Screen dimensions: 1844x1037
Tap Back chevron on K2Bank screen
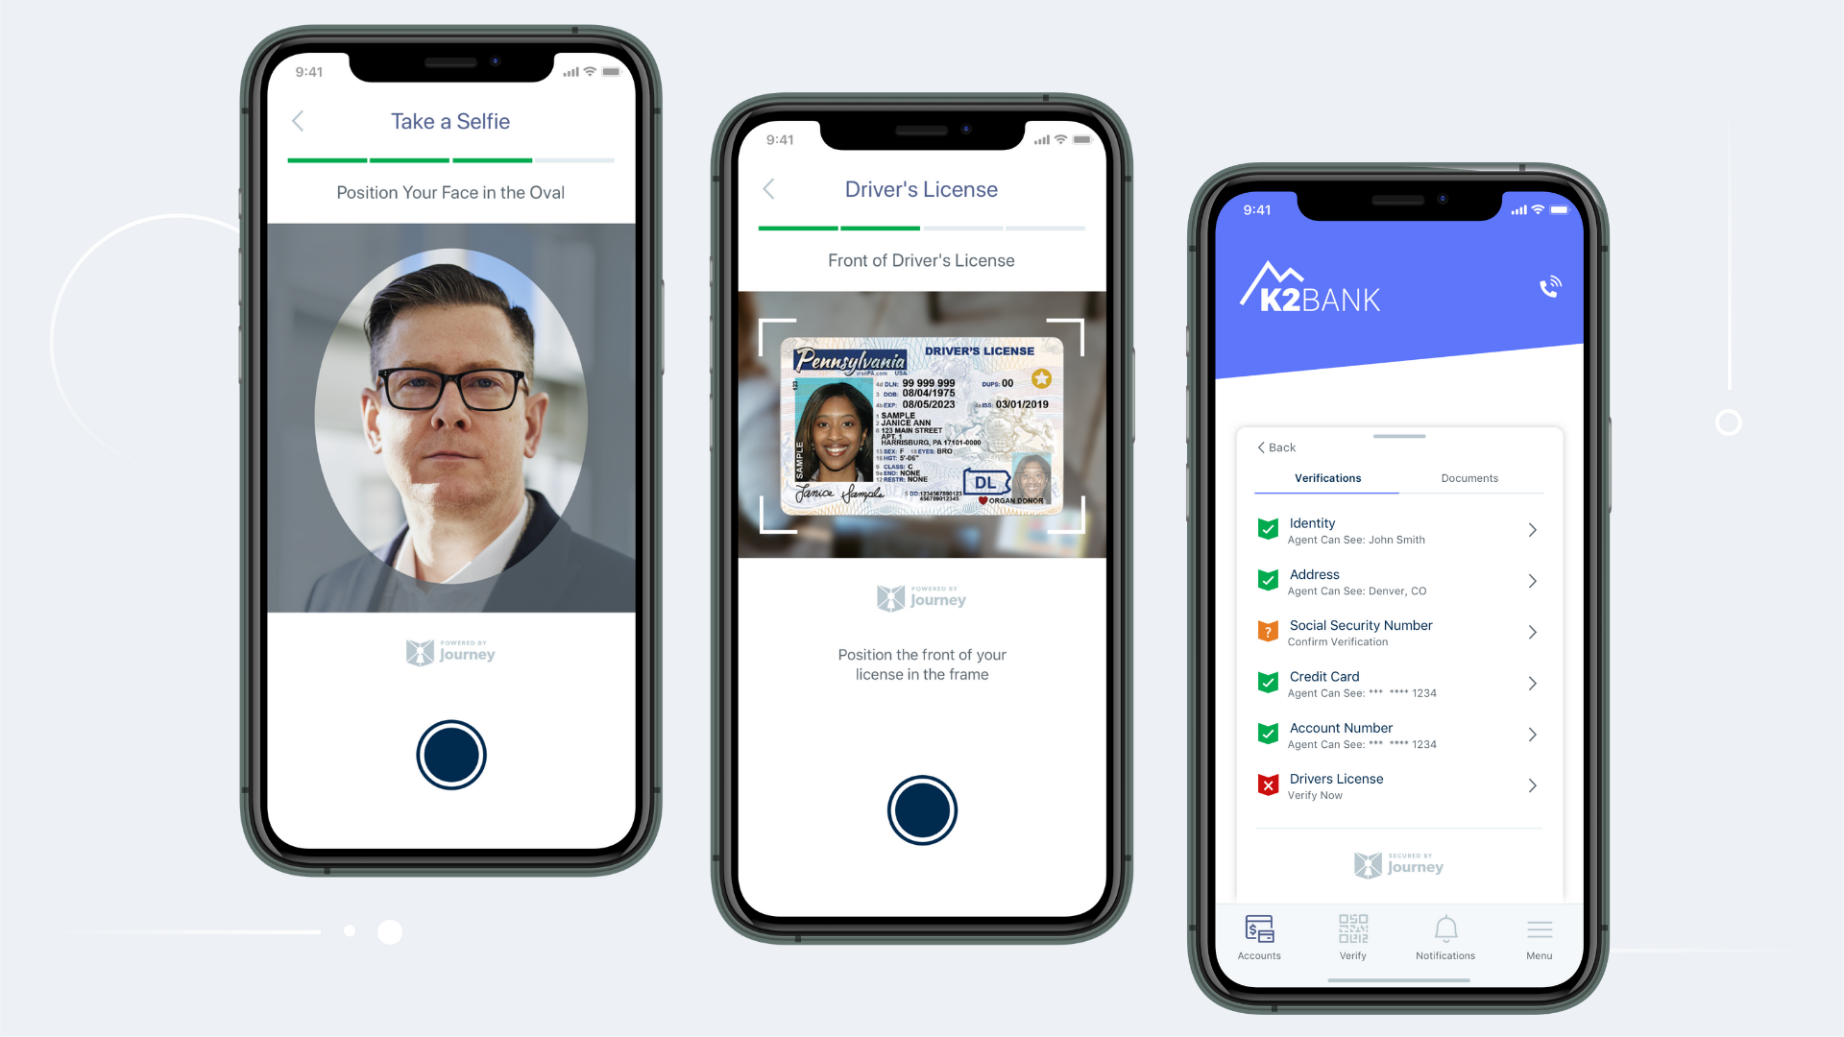click(1260, 446)
